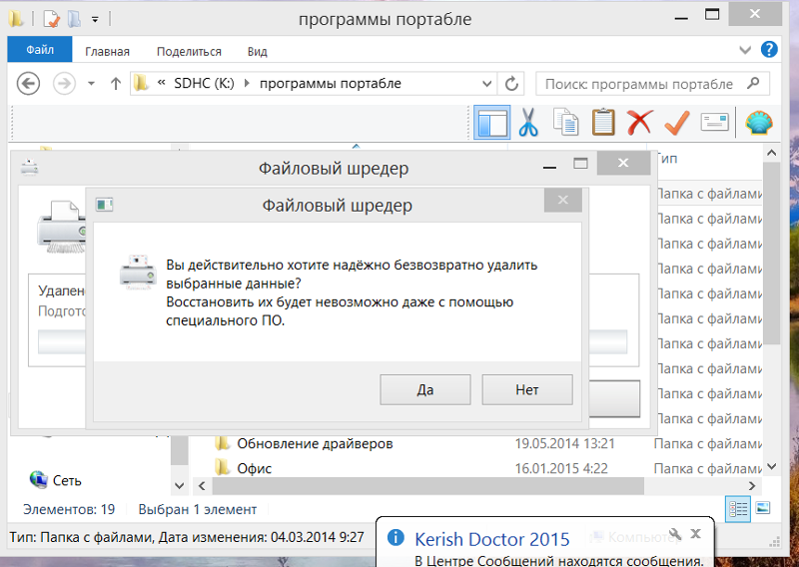Viewport: 799px width, 567px height.
Task: Open the Вид ribbon tab
Action: [x=258, y=52]
